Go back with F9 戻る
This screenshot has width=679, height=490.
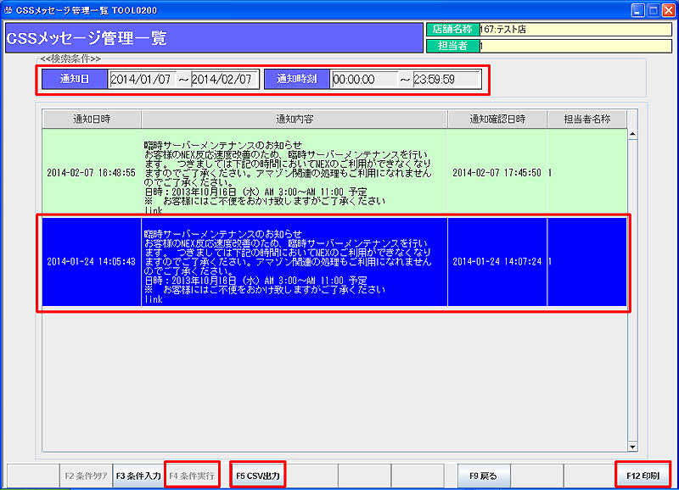click(x=483, y=476)
